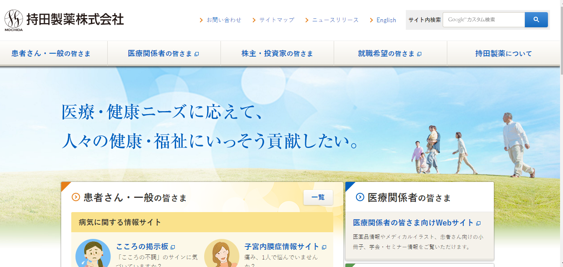Click the orange chevron before ニュースリリース
Screen dimensions: 563x267
click(307, 20)
